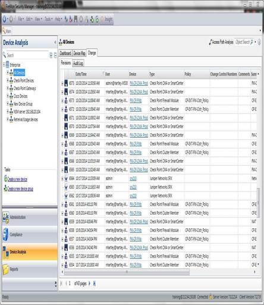Click the status bar server version icon

click(210, 297)
